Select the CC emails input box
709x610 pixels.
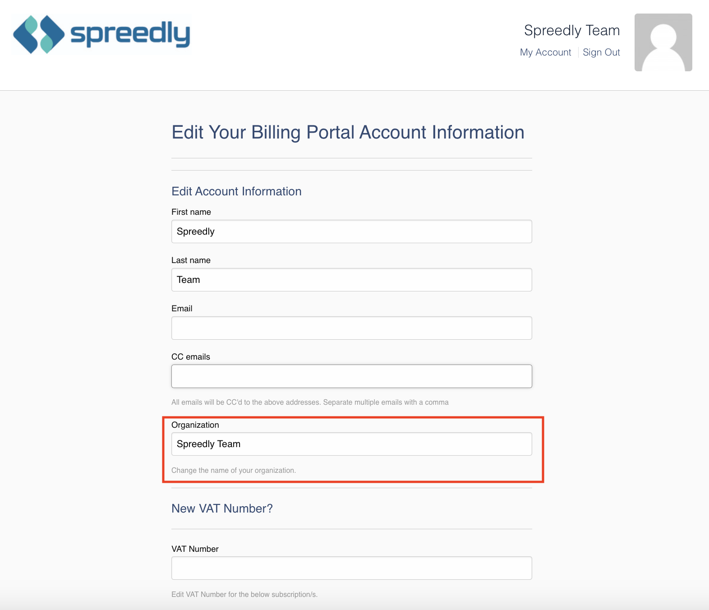[x=352, y=376]
